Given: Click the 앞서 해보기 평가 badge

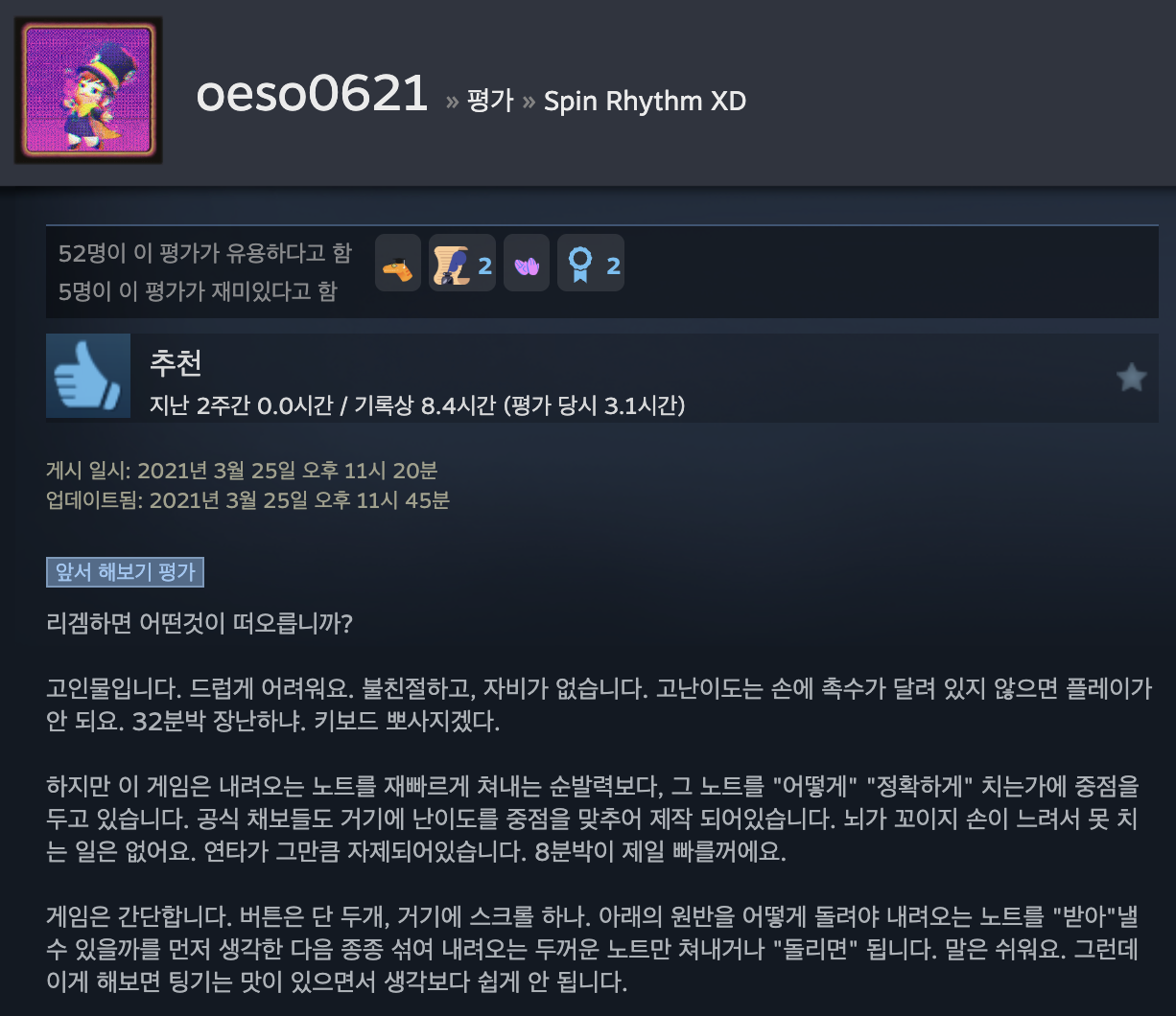Looking at the screenshot, I should click(125, 572).
